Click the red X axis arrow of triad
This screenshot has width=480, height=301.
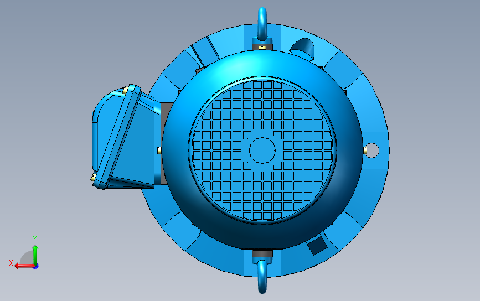coord(24,266)
